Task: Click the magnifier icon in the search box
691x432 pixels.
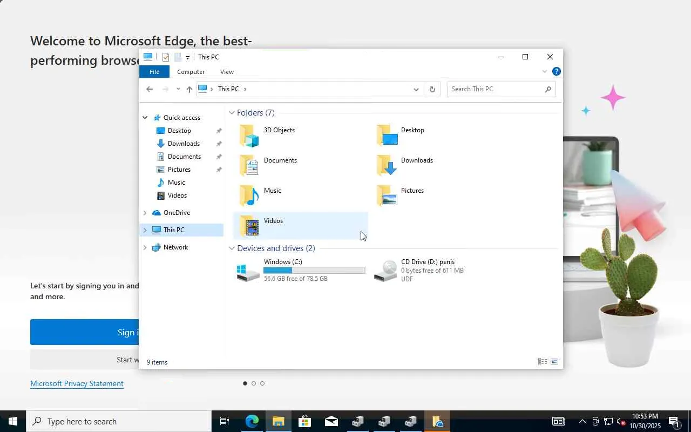Action: 548,89
